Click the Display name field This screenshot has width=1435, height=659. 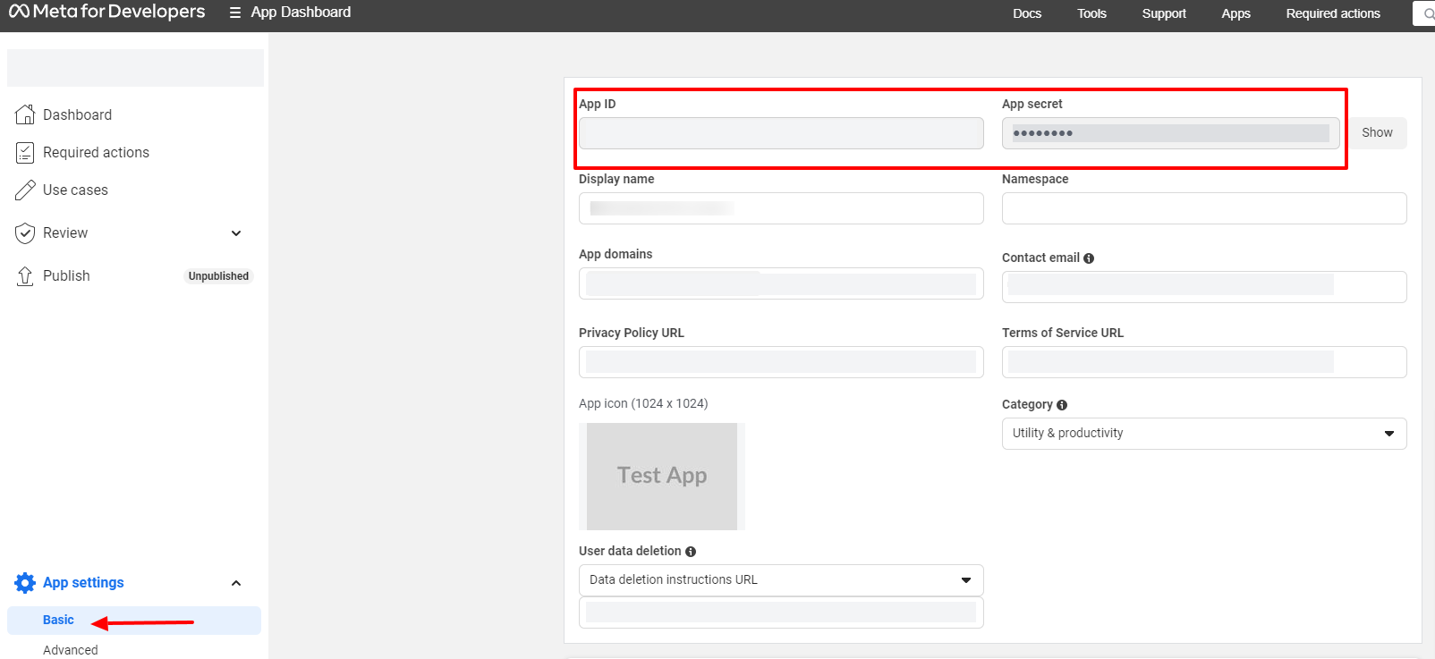point(781,208)
